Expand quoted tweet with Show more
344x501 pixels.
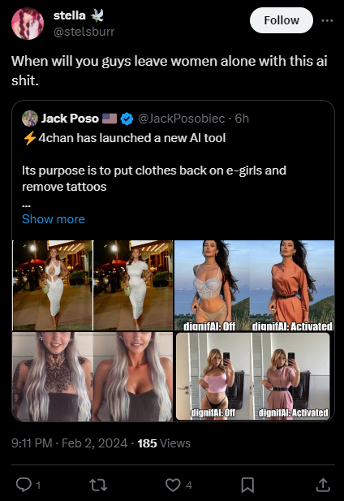tap(54, 219)
